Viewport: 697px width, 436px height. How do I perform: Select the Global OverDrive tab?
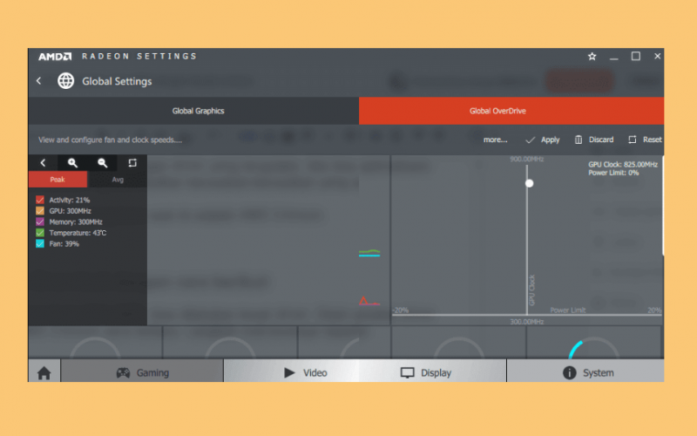click(x=511, y=111)
